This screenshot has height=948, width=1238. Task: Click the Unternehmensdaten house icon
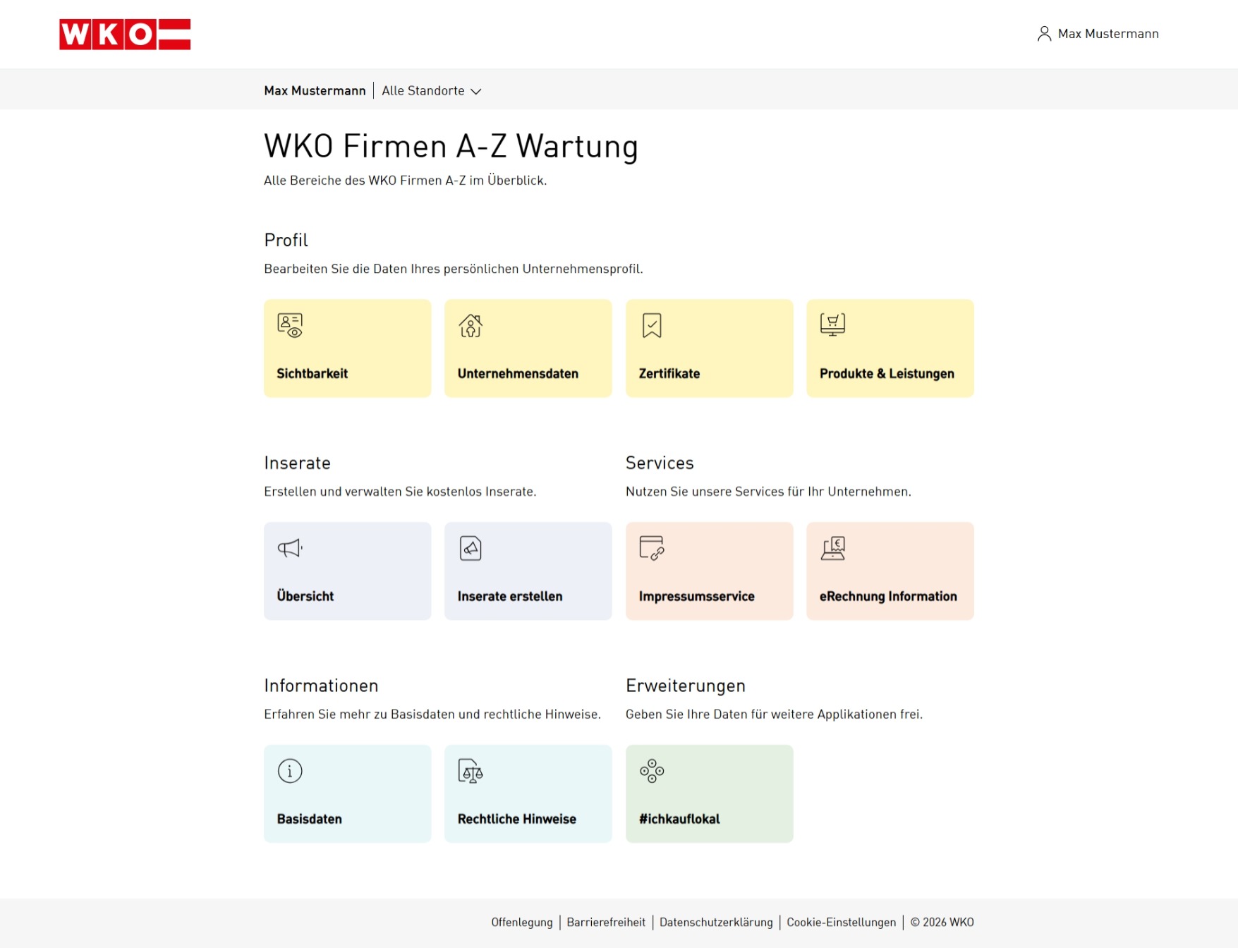[x=470, y=325]
